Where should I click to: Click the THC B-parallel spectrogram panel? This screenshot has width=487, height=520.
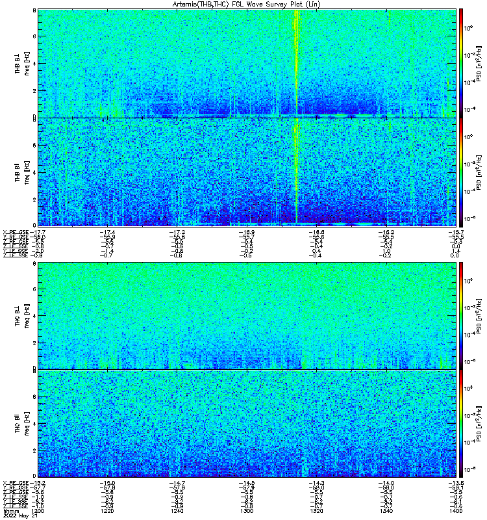pyautogui.click(x=247, y=424)
